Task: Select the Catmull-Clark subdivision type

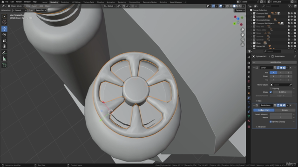Action: (x=264, y=110)
